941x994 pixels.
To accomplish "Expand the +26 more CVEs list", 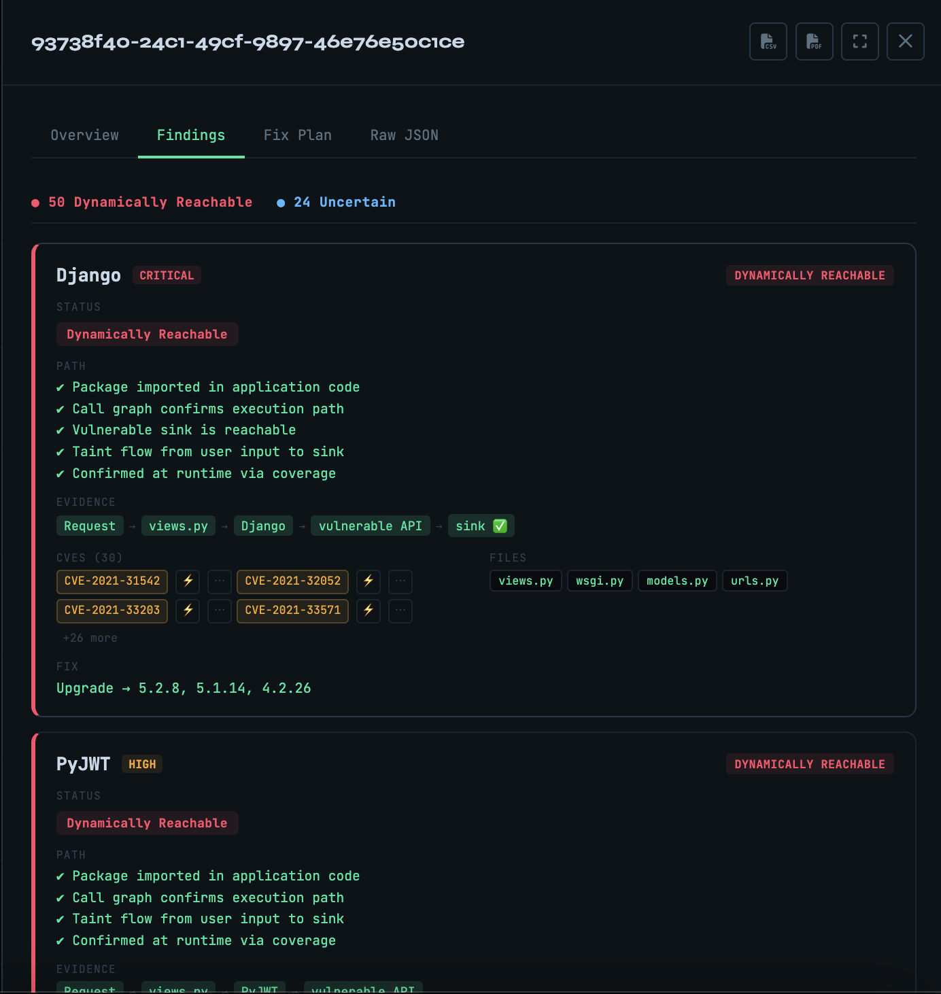I will tap(90, 638).
